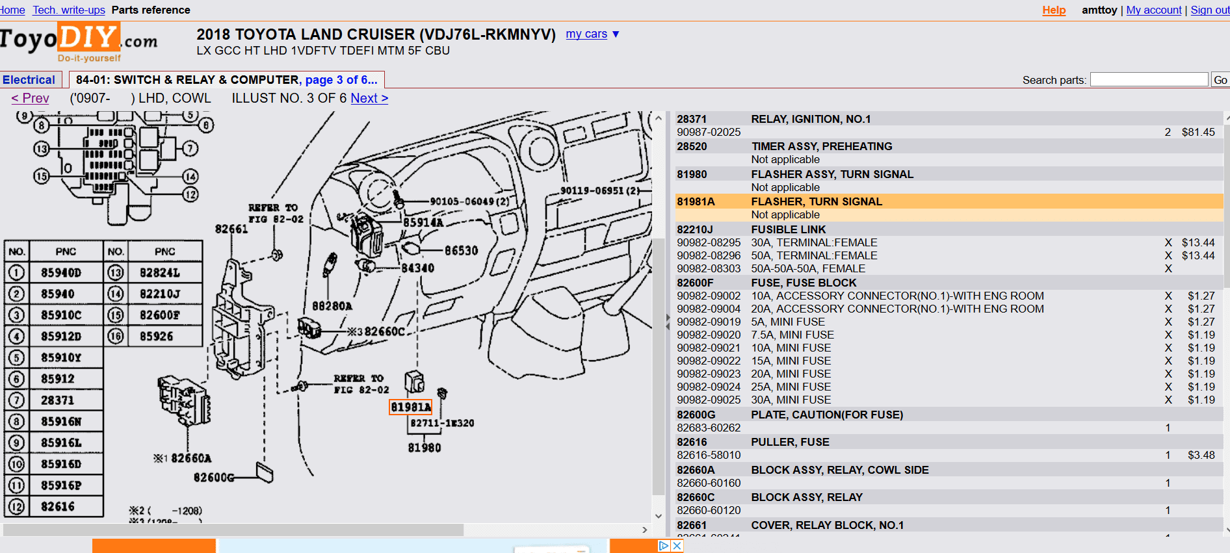Screen dimensions: 1230x553
Task: Click the 88280A label in diagram
Action: tap(332, 305)
